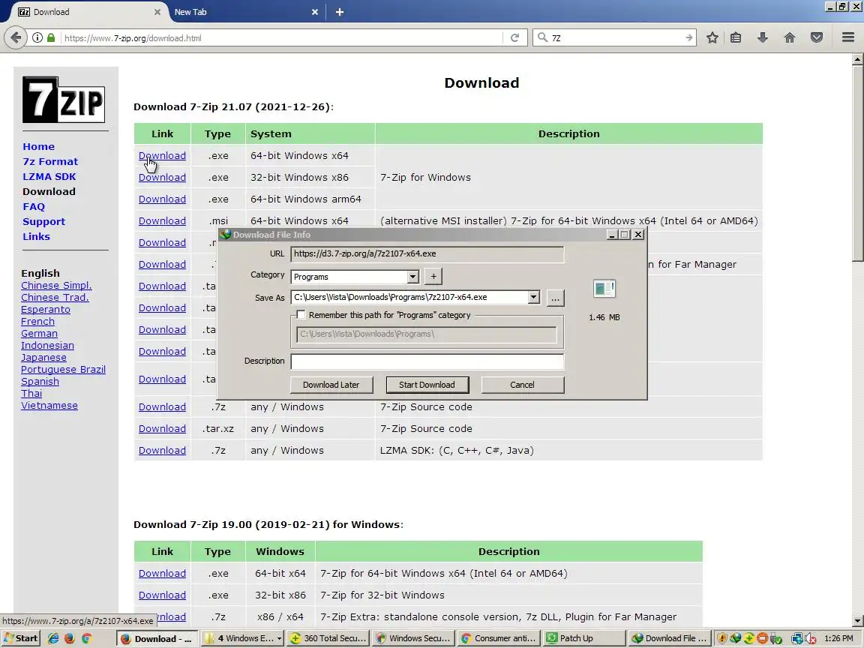The height and width of the screenshot is (648, 864).
Task: Click the file type icon beside 1.46 MB
Action: tap(604, 288)
